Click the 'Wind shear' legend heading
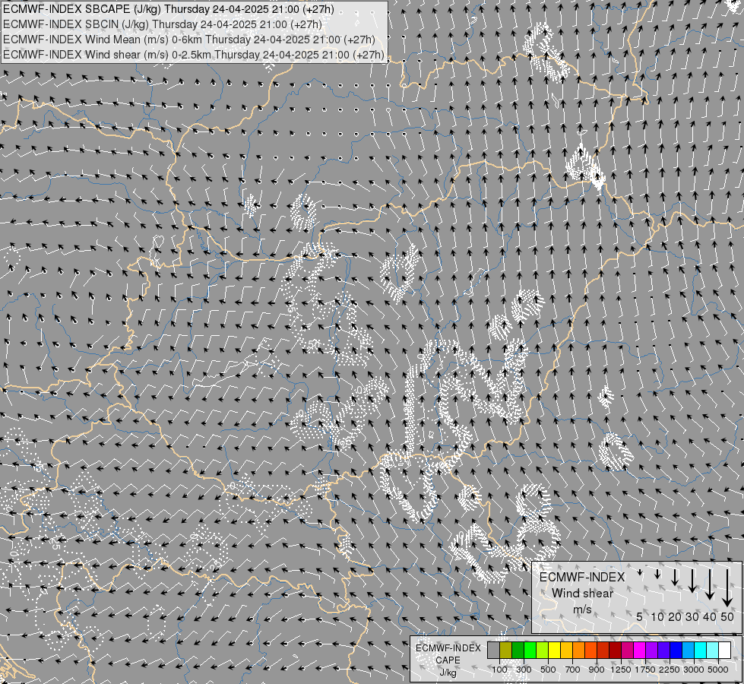Viewport: 744px width, 684px height. (x=582, y=594)
